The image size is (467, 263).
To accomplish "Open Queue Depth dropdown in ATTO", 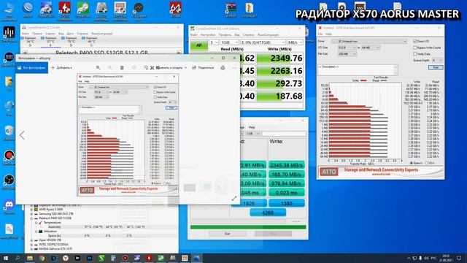I will (x=438, y=60).
